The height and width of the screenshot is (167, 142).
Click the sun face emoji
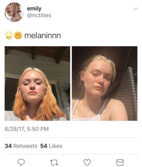click(x=18, y=35)
